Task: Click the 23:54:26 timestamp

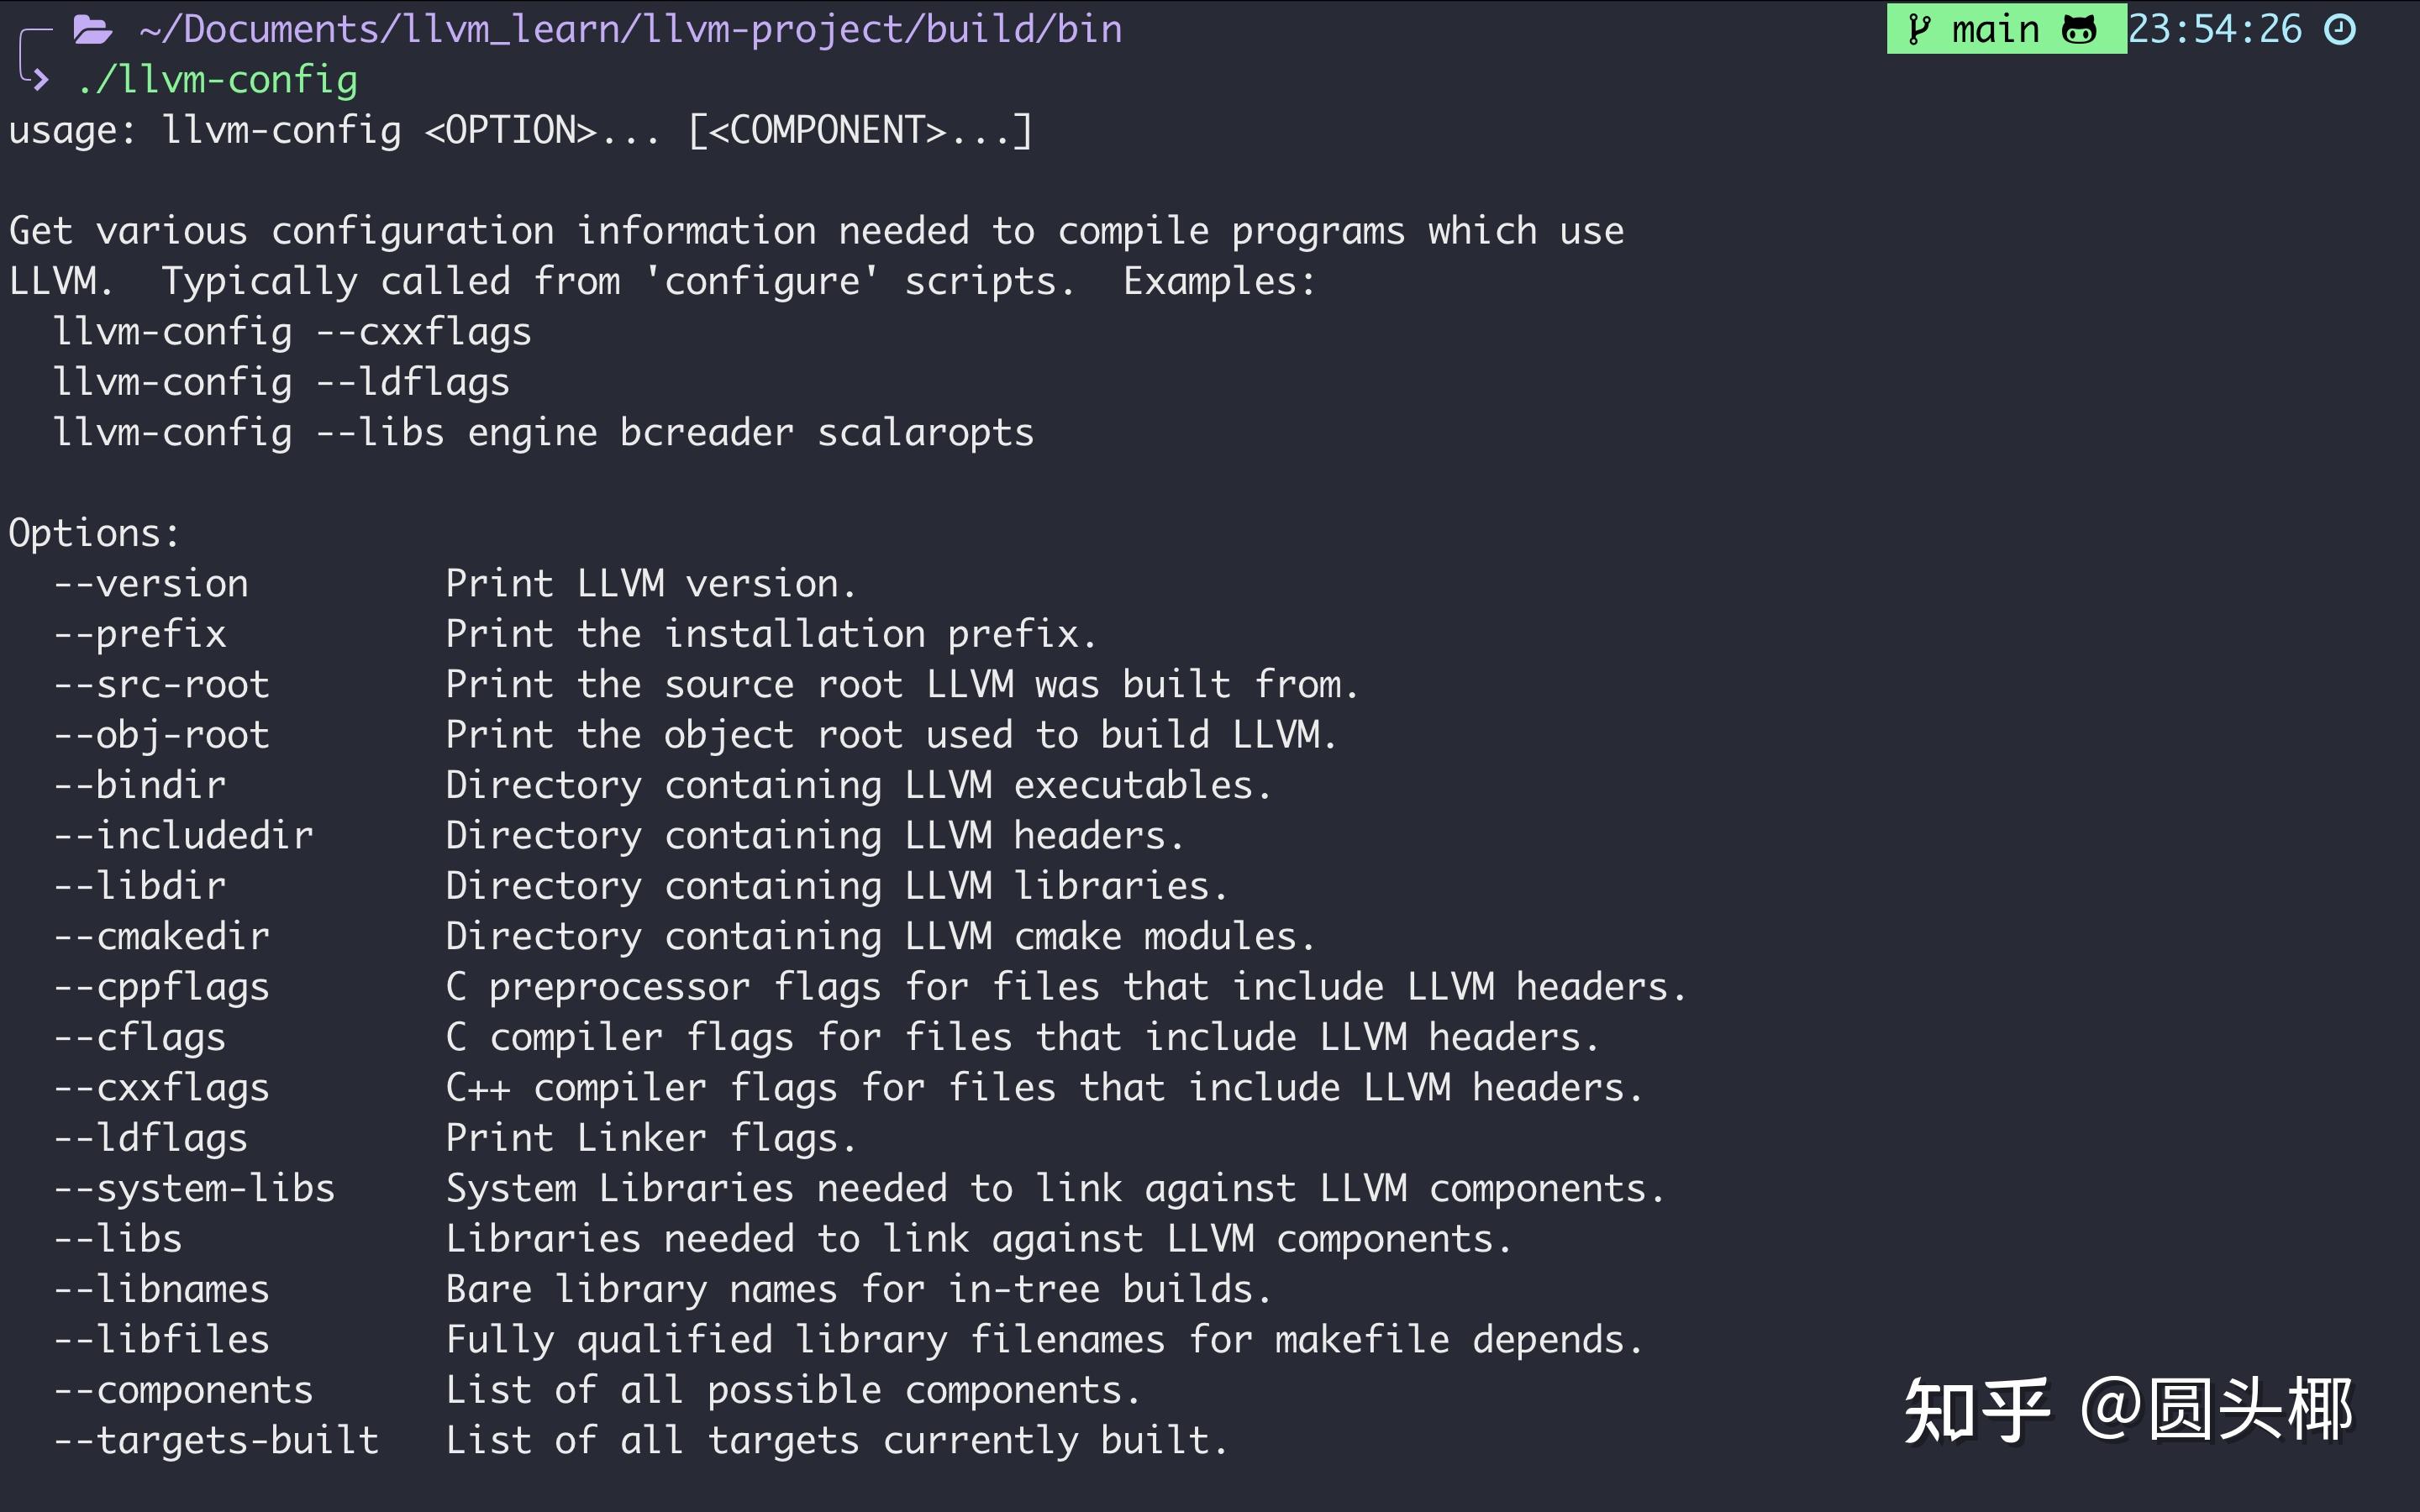Action: coord(2214,30)
